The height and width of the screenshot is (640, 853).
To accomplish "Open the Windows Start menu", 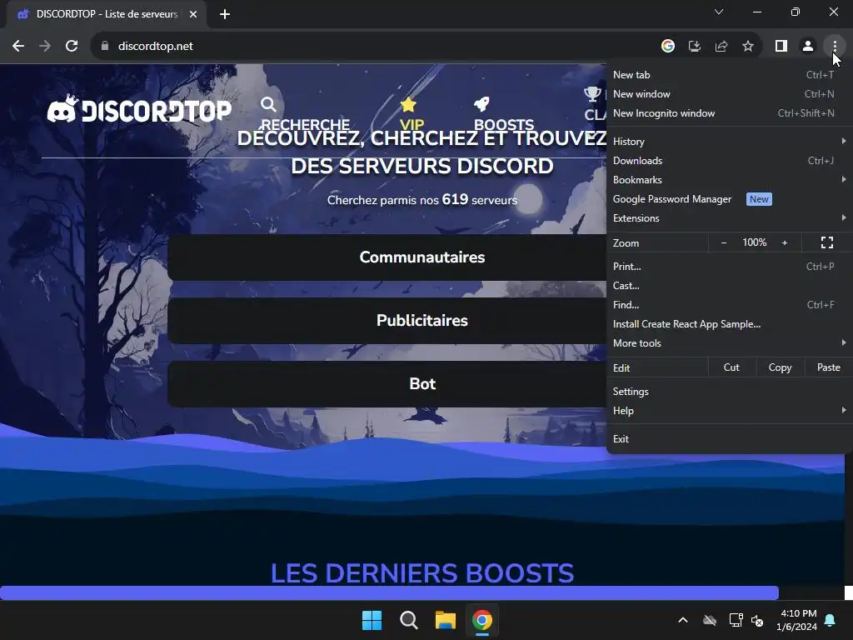I will click(372, 620).
